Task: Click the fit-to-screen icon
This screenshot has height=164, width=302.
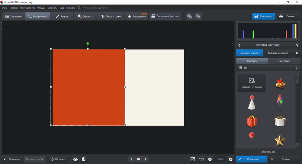Action: tap(193, 159)
